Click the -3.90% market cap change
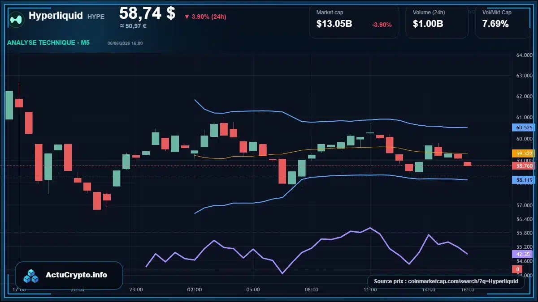Image resolution: width=538 pixels, height=302 pixels. click(382, 25)
